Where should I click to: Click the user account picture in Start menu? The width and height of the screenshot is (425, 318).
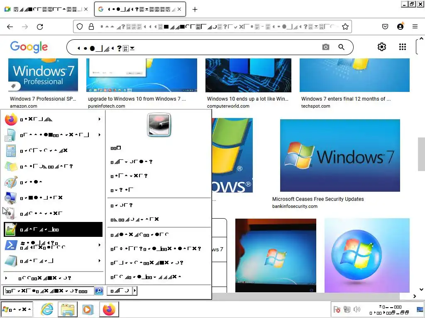pos(159,125)
